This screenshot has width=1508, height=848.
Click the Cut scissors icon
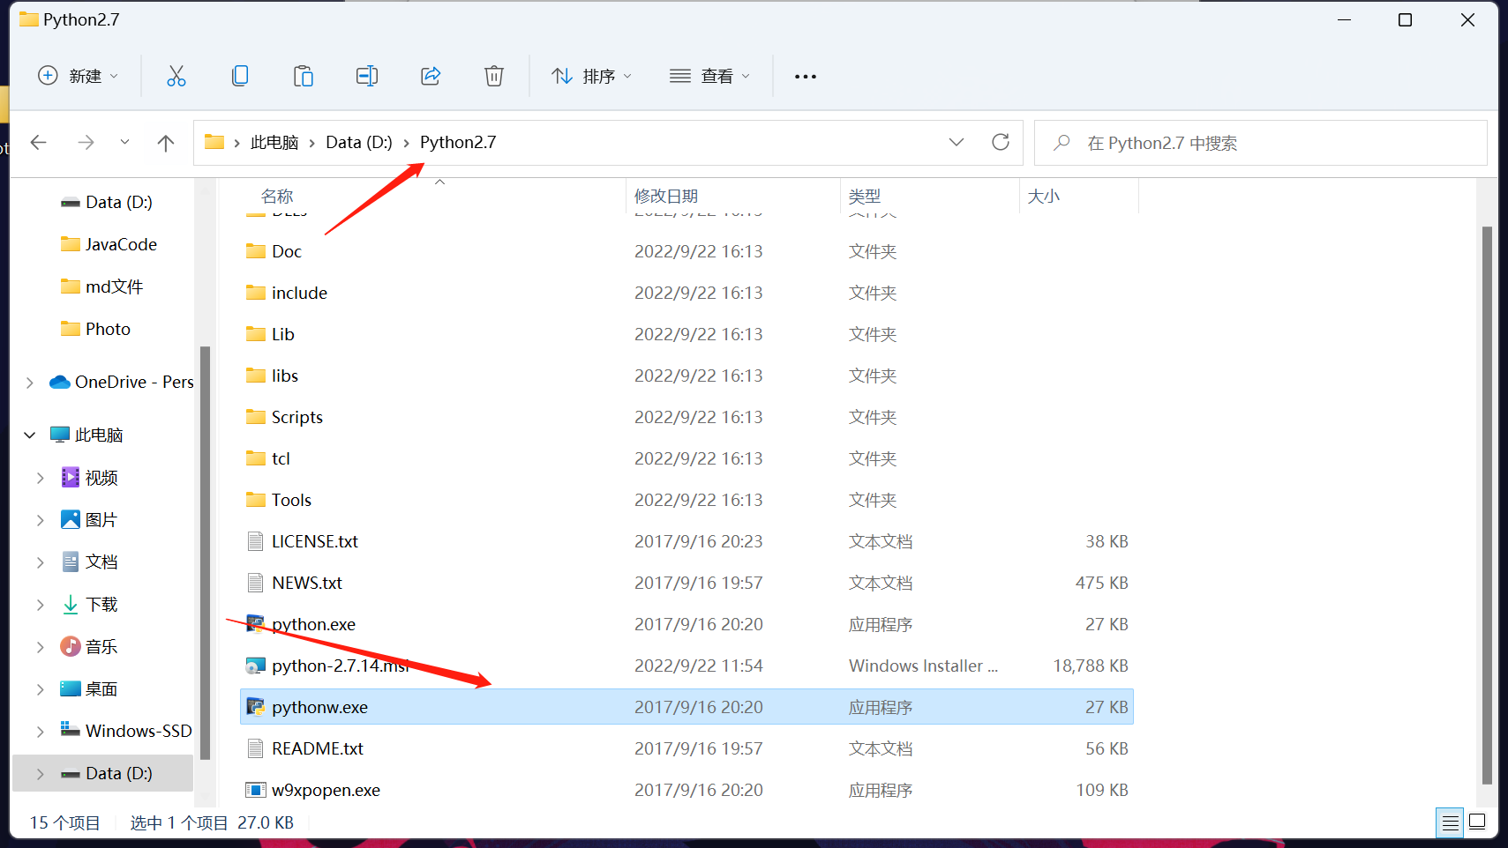coord(176,76)
